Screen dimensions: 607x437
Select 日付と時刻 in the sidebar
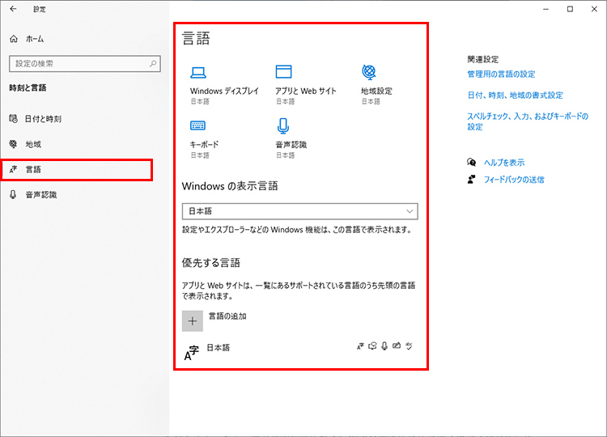tap(43, 119)
